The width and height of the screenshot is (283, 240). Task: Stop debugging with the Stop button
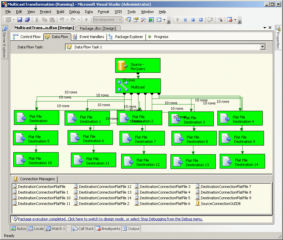[193, 20]
